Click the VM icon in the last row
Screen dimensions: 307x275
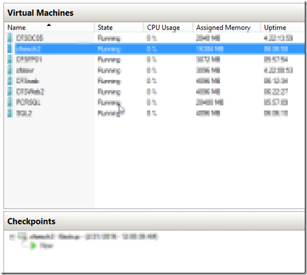tap(10, 113)
